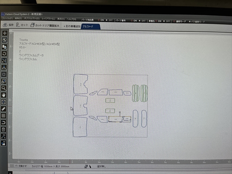Activate the magnifier Zoom tool
This screenshot has height=174, width=232.
click(x=4, y=88)
